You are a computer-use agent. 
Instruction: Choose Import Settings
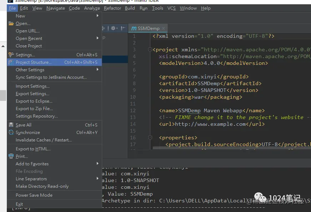click(x=54, y=86)
